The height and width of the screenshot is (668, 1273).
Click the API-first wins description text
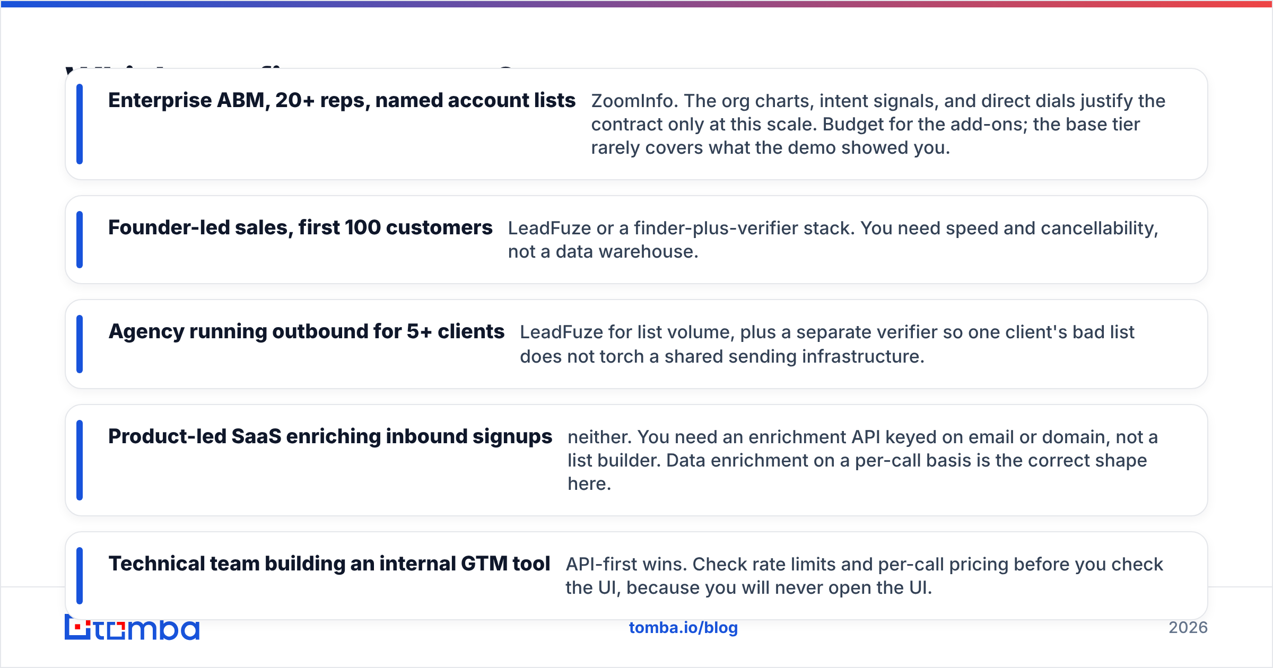pyautogui.click(x=865, y=576)
